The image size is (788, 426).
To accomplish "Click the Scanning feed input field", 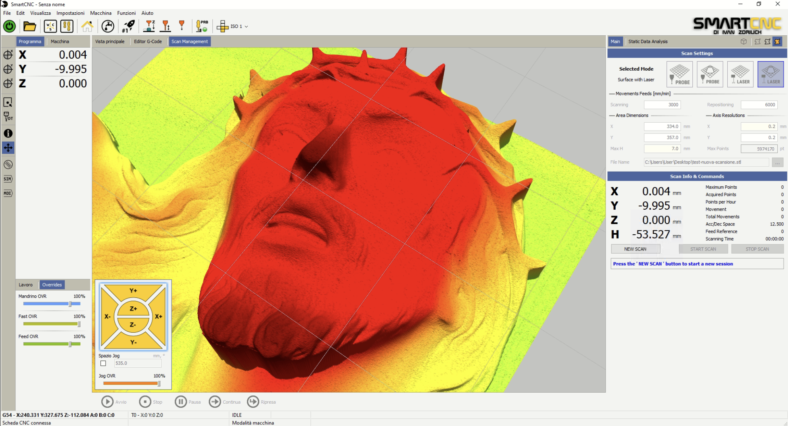I will point(662,105).
